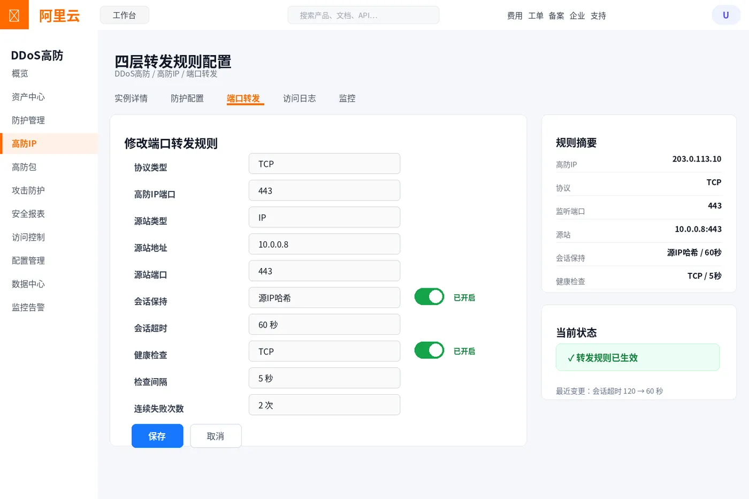Open the 工作台 button

[x=124, y=15]
